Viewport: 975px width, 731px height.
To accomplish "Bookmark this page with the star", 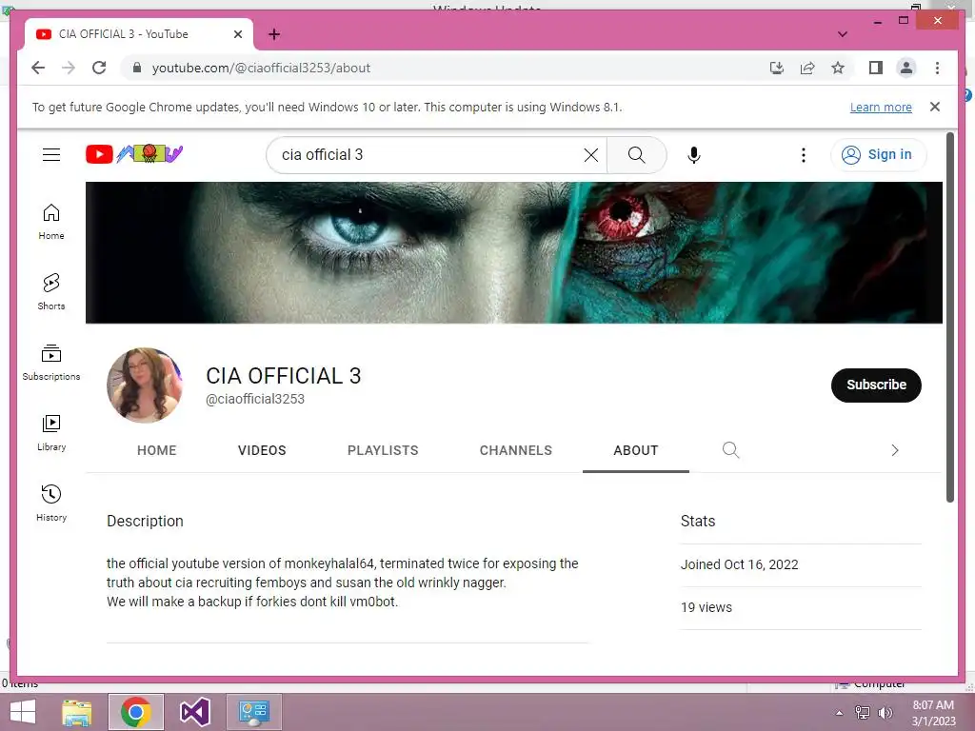I will pos(838,68).
